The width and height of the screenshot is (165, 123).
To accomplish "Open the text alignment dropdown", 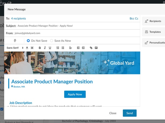I will click(70, 48).
